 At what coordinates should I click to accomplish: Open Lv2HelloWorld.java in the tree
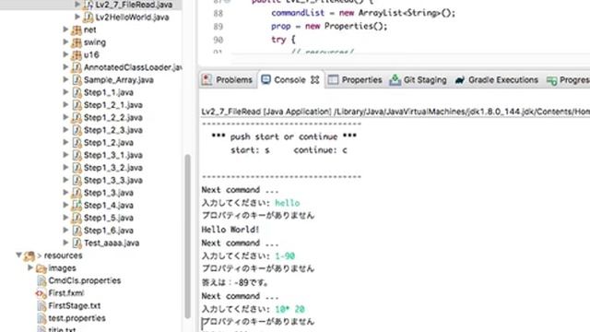tap(132, 18)
